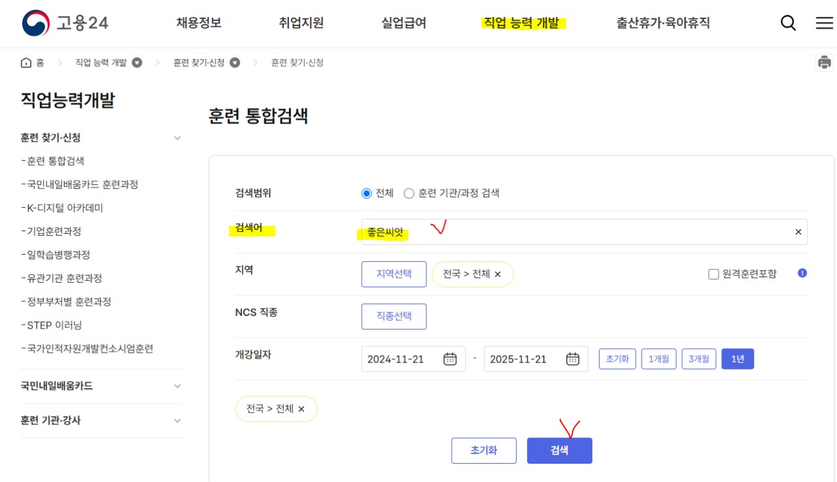
Task: Open the 직업 능력 개발 breadcrumb dropdown
Action: tap(137, 63)
